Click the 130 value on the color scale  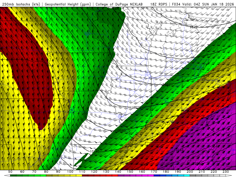point(106,172)
